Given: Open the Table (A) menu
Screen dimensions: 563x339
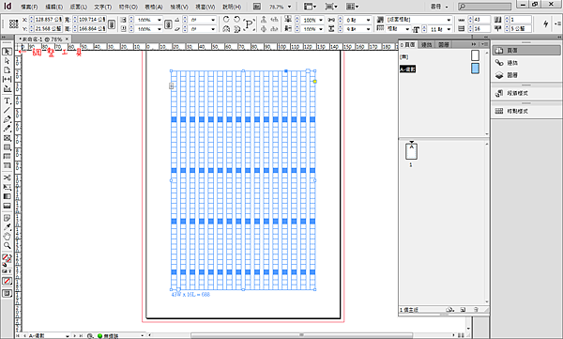Looking at the screenshot, I should click(x=154, y=7).
